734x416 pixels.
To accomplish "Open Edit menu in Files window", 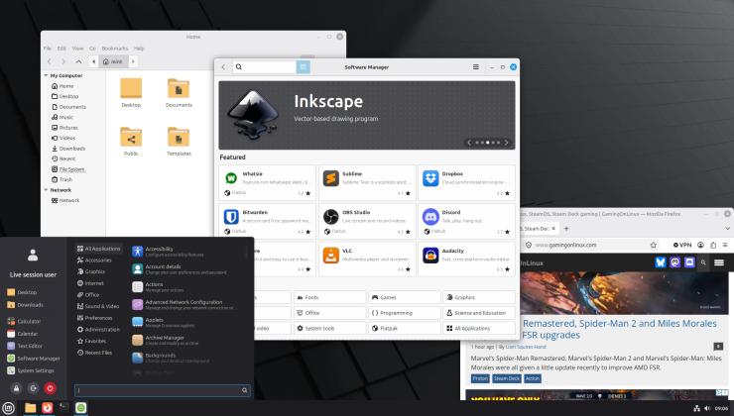I will click(x=61, y=49).
